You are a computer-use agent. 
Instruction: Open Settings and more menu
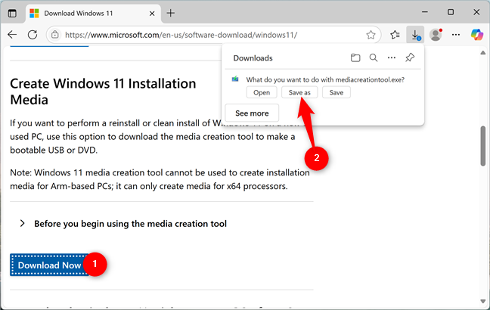pos(456,35)
